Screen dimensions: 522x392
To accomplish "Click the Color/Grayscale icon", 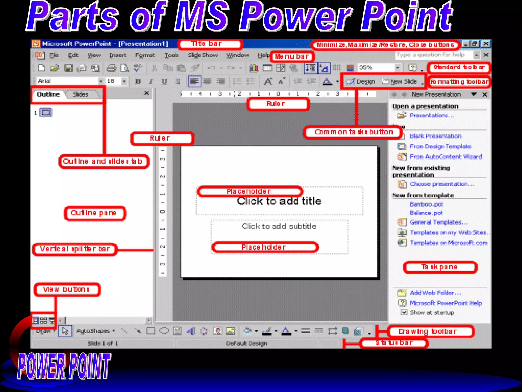I will tap(350, 68).
